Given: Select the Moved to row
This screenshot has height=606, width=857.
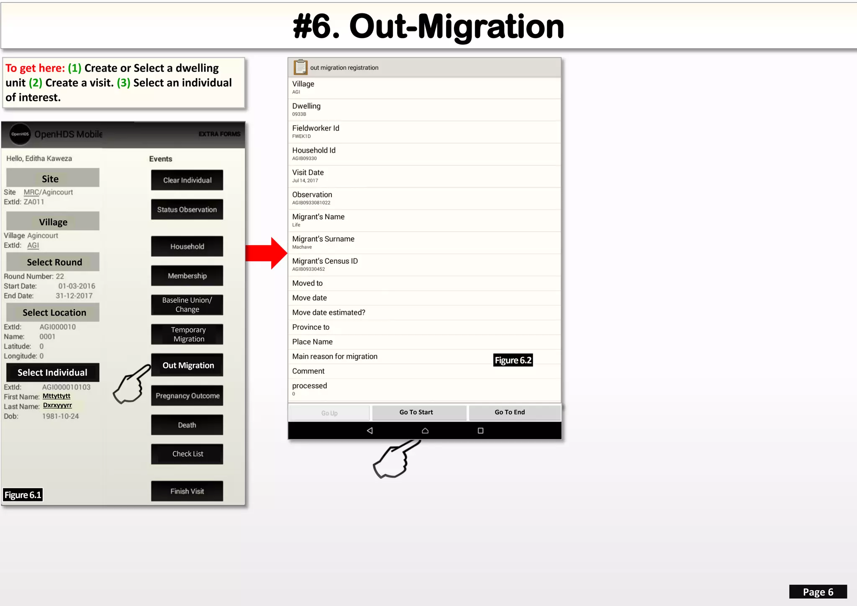Looking at the screenshot, I should point(424,283).
